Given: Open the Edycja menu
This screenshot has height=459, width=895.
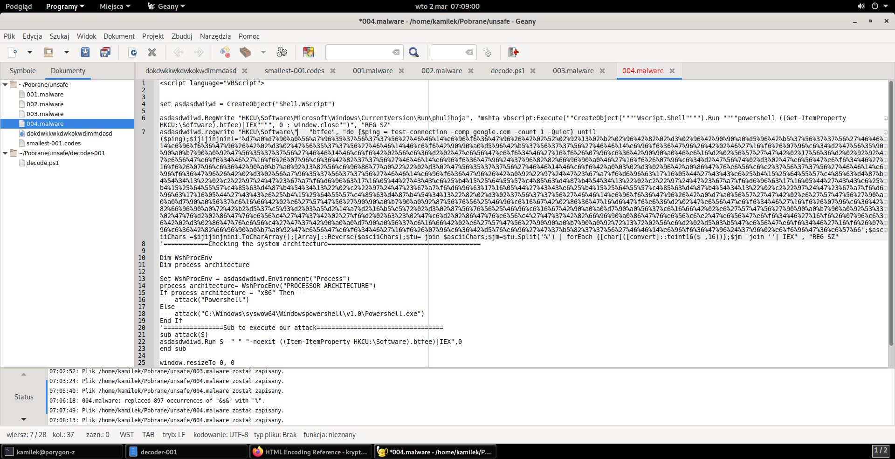Looking at the screenshot, I should (32, 36).
